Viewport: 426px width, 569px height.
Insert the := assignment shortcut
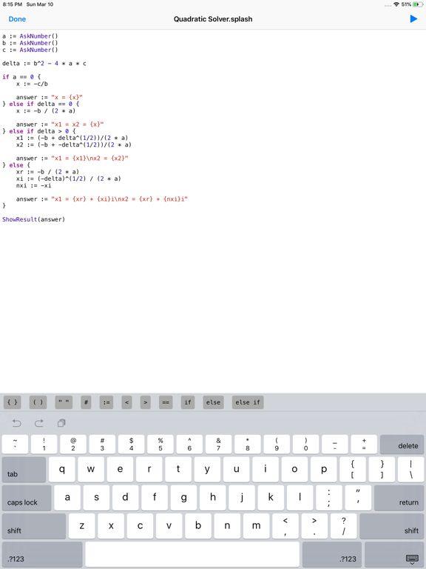click(106, 402)
